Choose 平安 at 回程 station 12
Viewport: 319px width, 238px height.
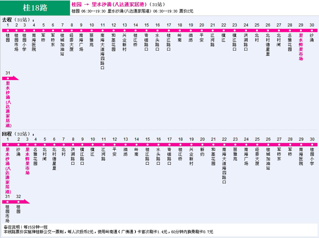pyautogui.click(x=115, y=152)
